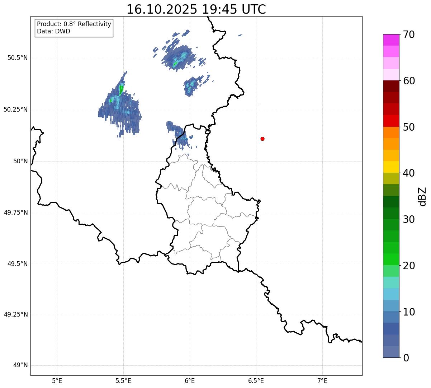Viewport: 431px width, 388px height.
Task: Click the longitude label "5°E"
Action: (x=57, y=381)
